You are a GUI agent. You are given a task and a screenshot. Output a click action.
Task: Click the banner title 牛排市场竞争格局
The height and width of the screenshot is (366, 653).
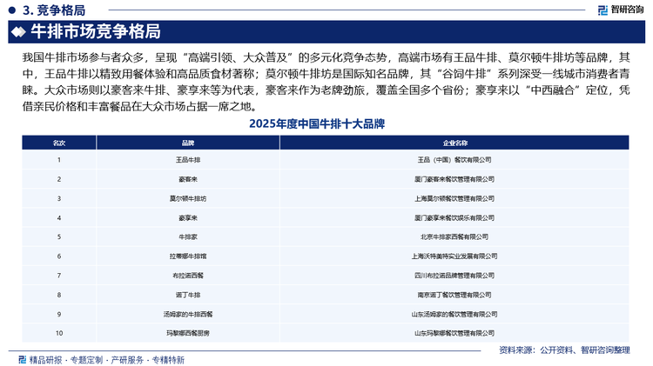96,31
